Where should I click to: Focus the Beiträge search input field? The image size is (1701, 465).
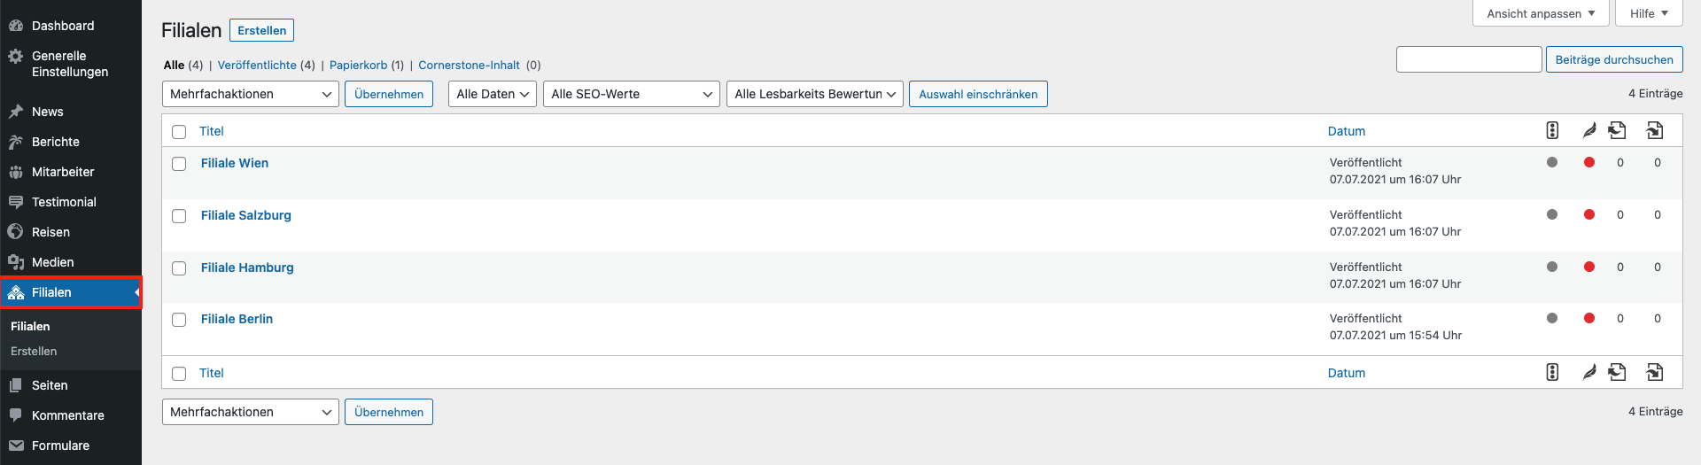(1469, 59)
